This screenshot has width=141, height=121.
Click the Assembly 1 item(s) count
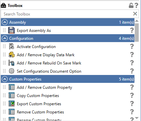[127, 22]
